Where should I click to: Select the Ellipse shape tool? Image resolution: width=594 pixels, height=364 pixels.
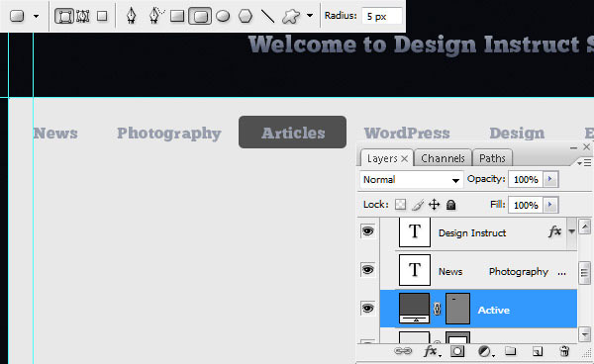223,16
